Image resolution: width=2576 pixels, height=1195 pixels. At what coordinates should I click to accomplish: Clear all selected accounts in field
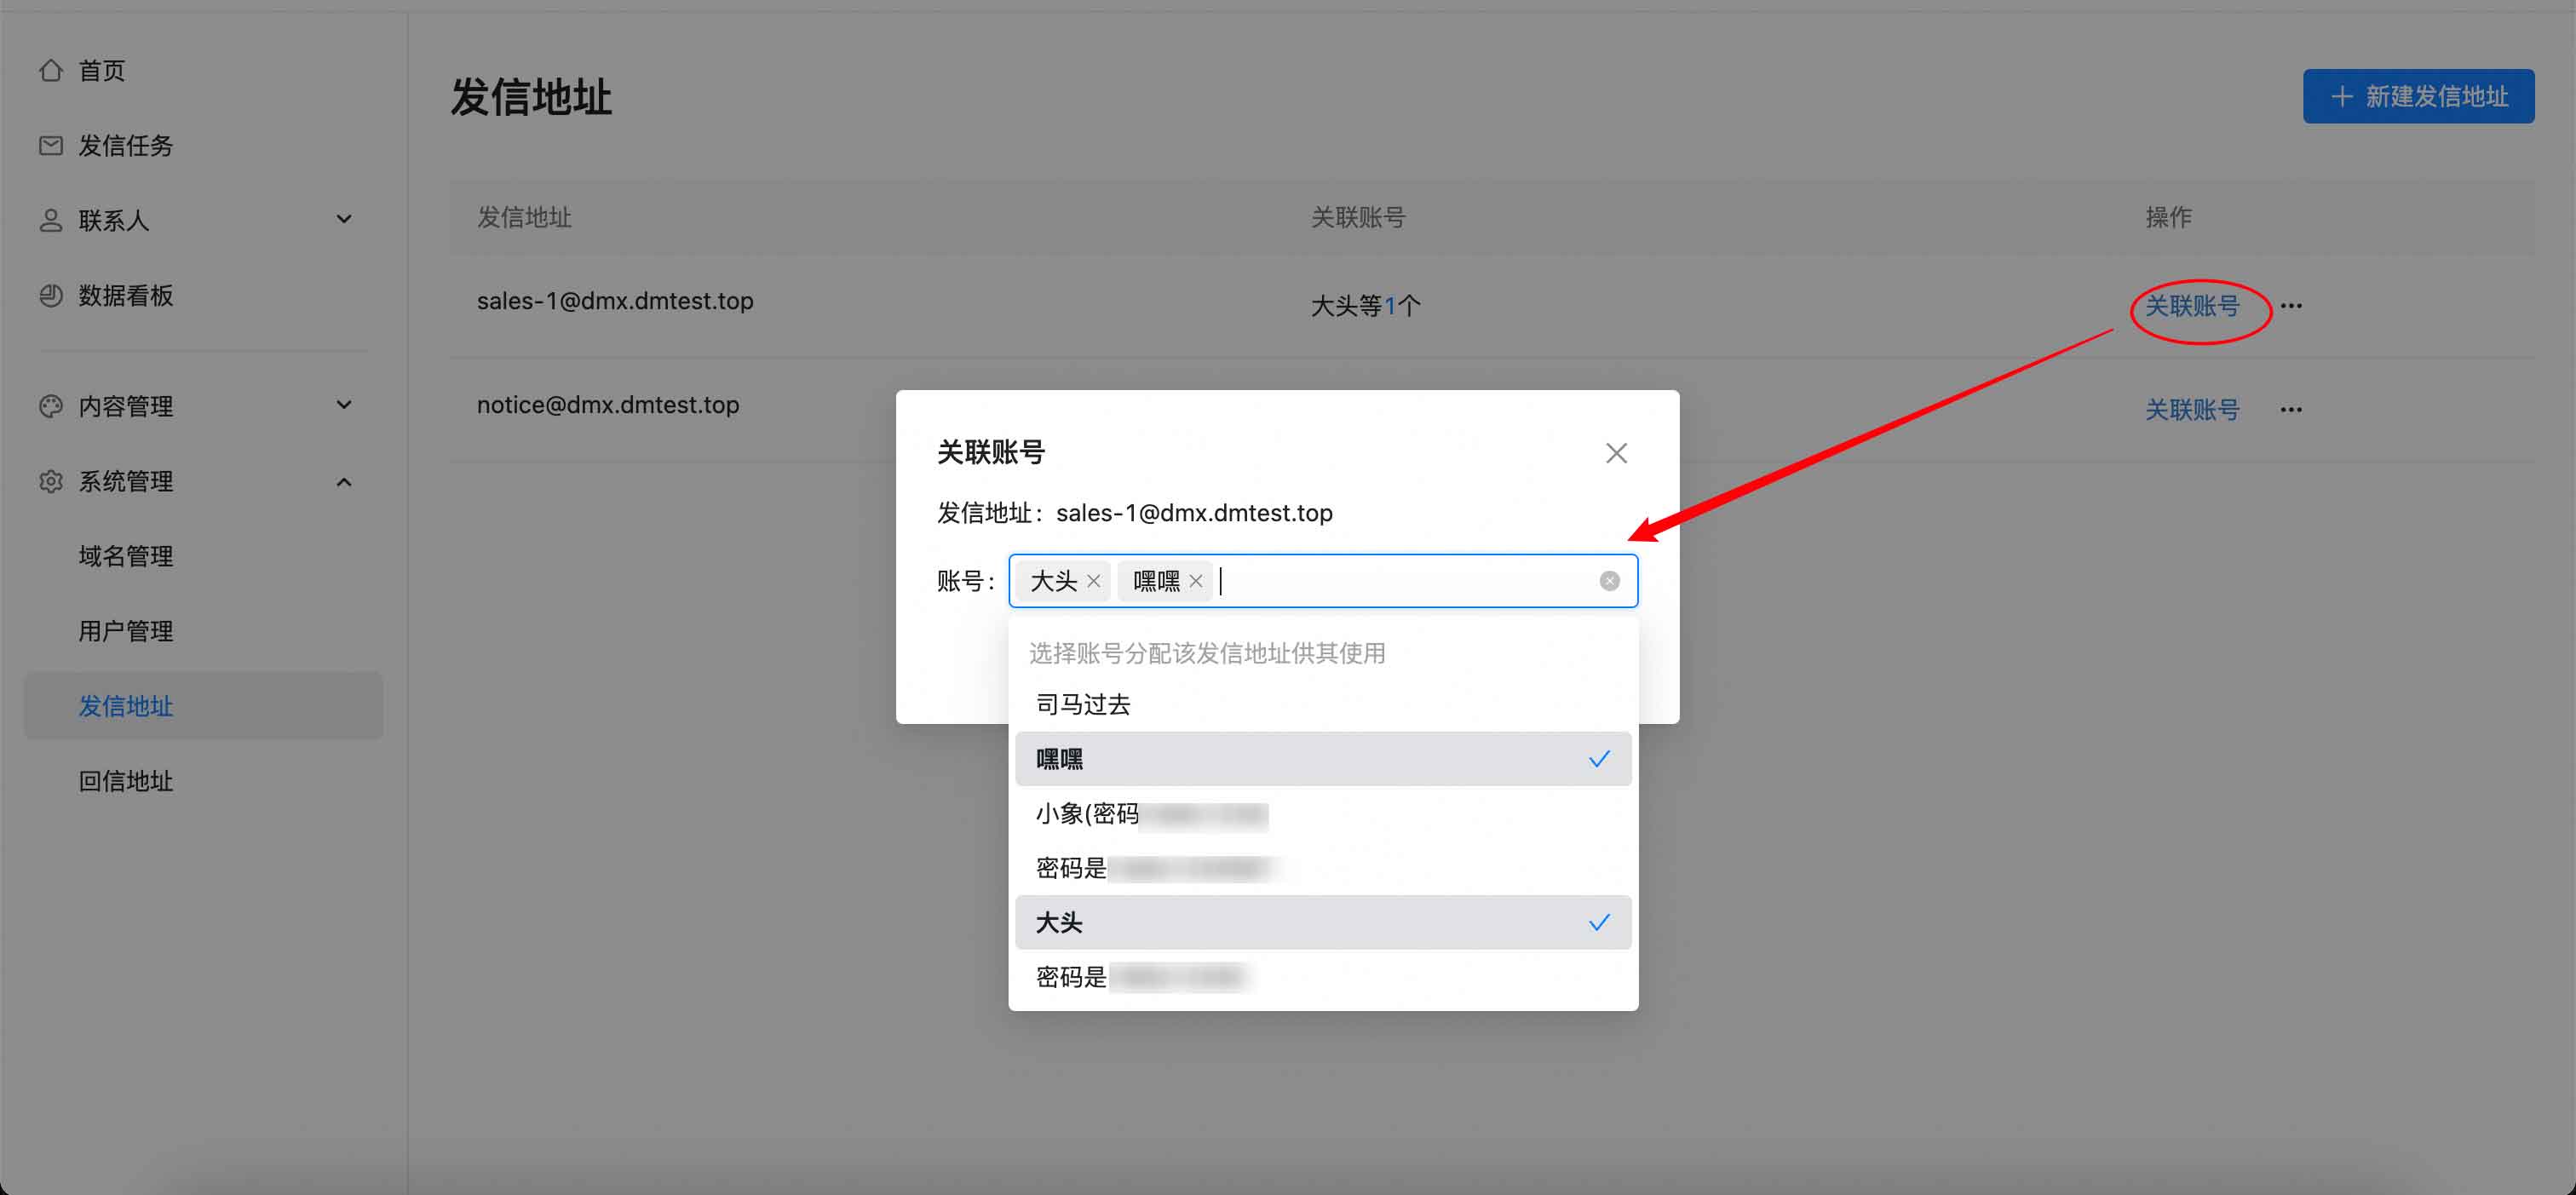(1609, 581)
